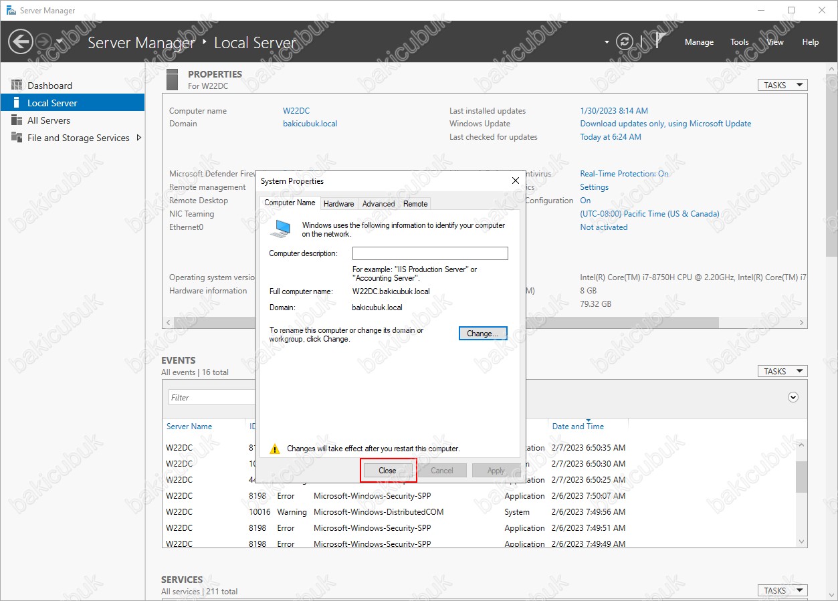The image size is (838, 601).
Task: Click the Dashboard icon in sidebar
Action: [17, 86]
